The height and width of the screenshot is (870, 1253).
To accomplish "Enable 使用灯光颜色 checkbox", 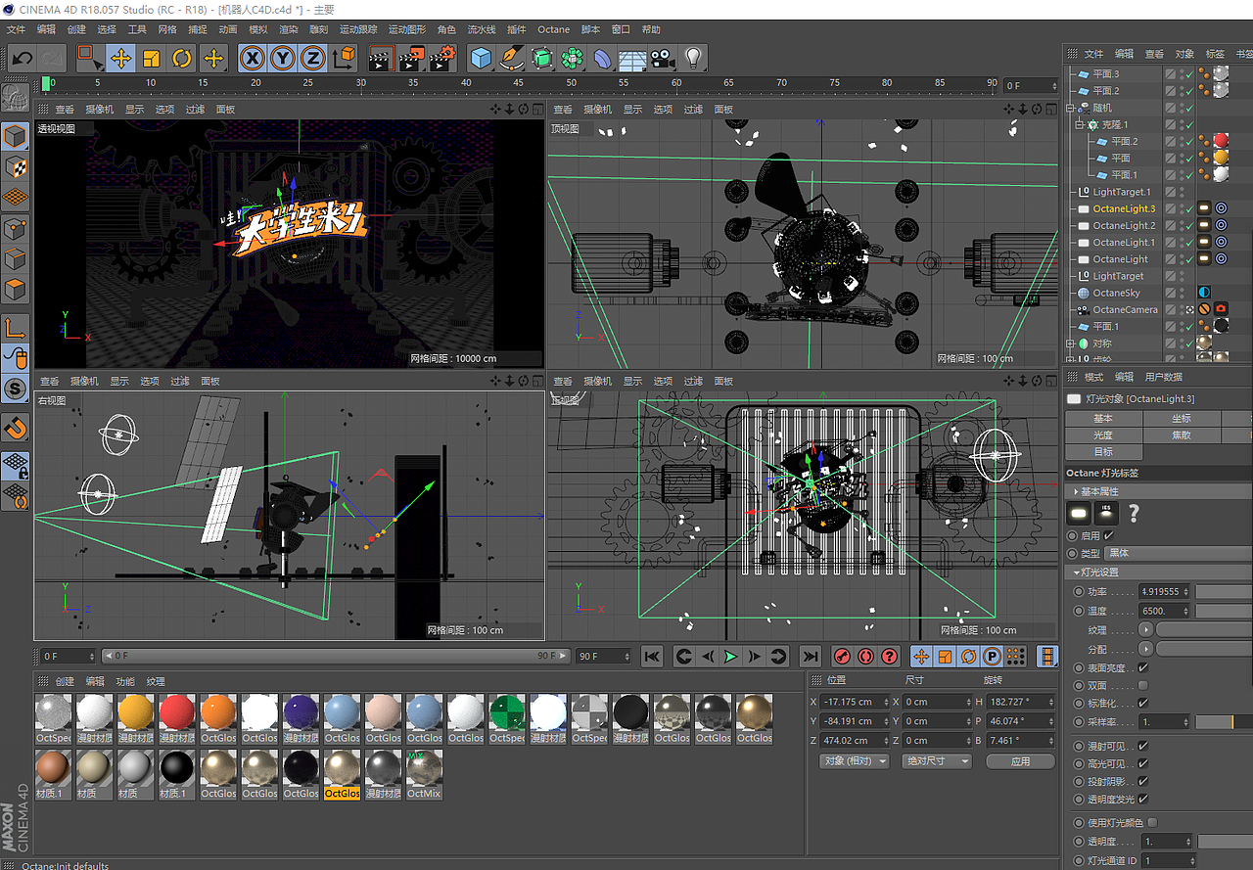I will (1152, 822).
